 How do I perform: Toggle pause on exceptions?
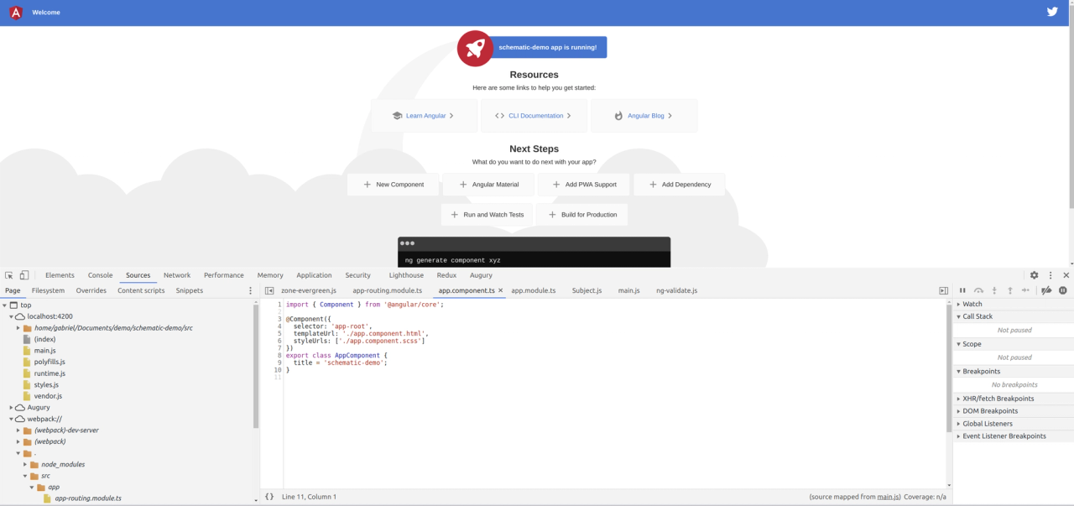pos(1063,290)
